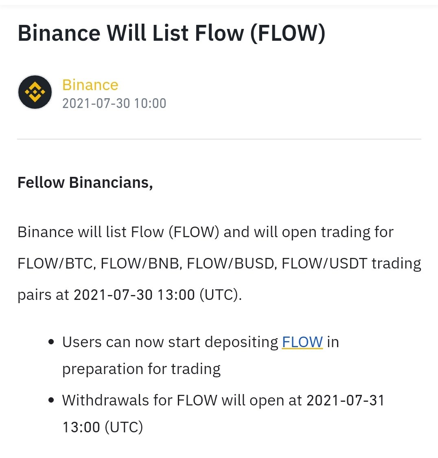Image resolution: width=438 pixels, height=458 pixels.
Task: Click the horizontal divider below the author
Action: [219, 139]
